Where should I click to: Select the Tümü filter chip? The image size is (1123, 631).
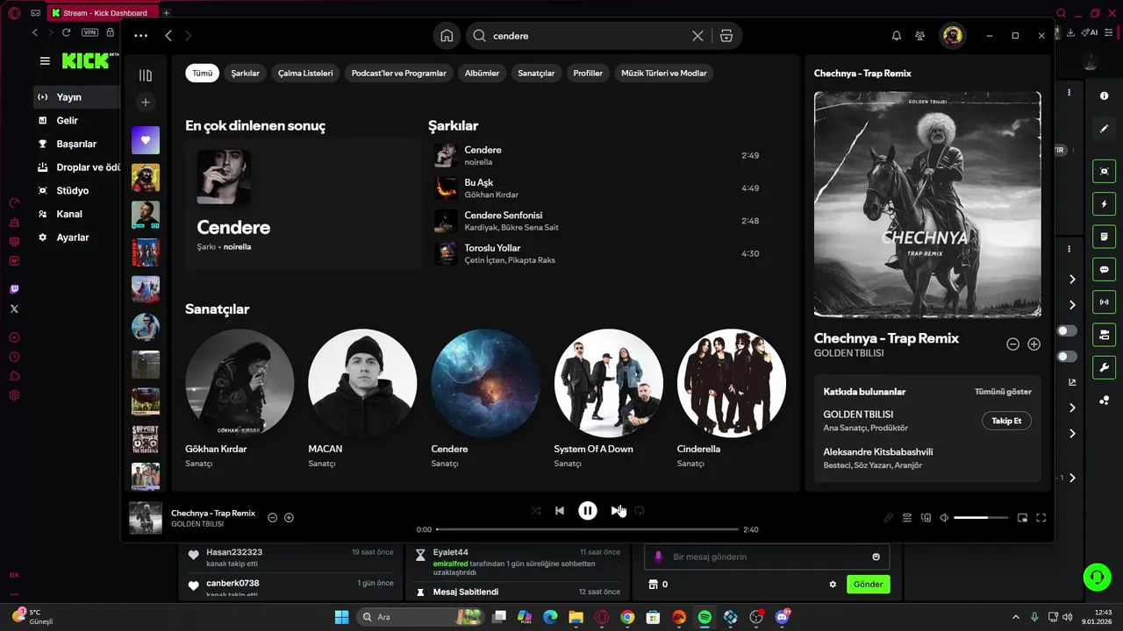tap(202, 74)
